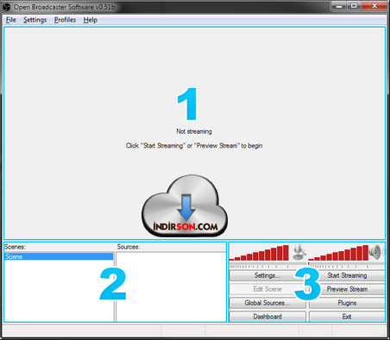Select the Scene item in Scenes list
Image resolution: width=390 pixels, height=340 pixels.
click(59, 256)
